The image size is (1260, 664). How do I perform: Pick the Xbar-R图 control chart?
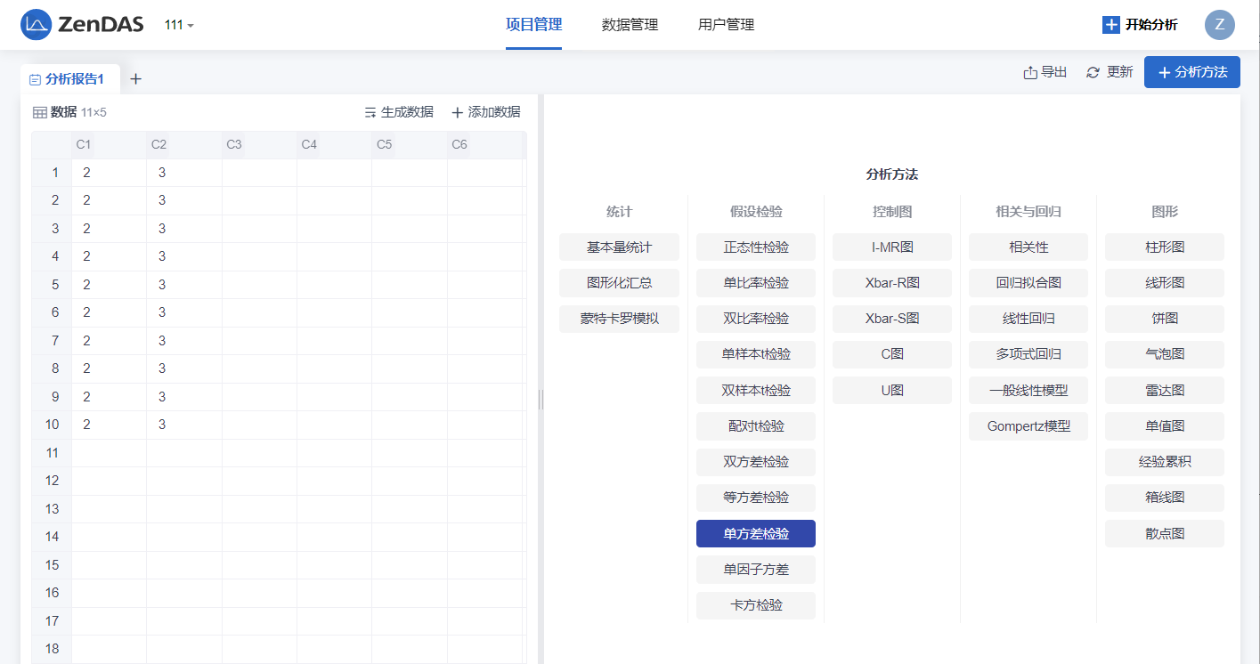click(891, 283)
